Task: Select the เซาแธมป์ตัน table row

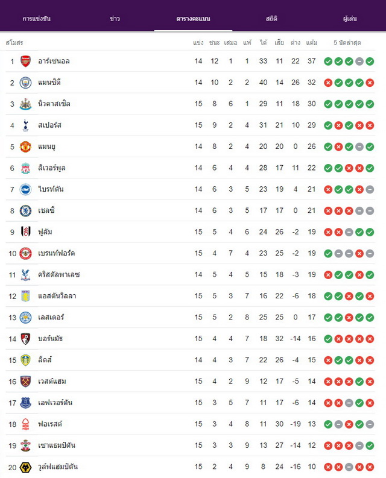Action: pos(190,445)
